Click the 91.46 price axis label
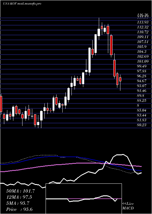This screenshot has height=214, width=152. point(142,91)
